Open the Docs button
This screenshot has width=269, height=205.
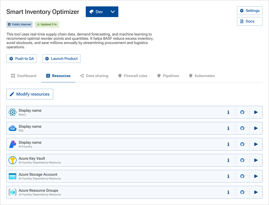[x=249, y=21]
